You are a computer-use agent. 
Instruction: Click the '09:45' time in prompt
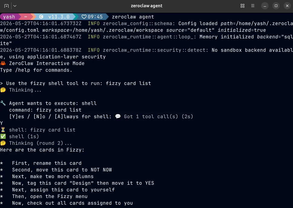[x=95, y=17]
